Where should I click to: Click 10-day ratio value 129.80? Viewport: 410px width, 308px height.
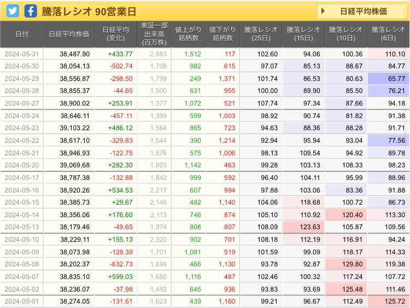pos(353,264)
